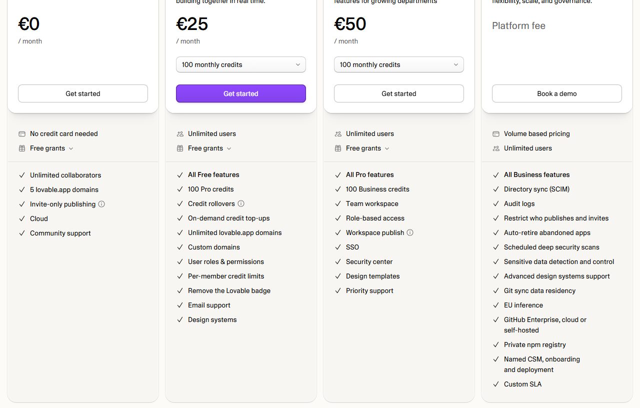
Task: Click users icon in the €50 plan Unlimited users row
Action: (x=338, y=133)
